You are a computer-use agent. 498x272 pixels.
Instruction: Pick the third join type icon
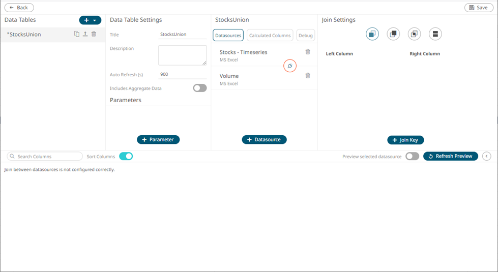click(x=414, y=34)
